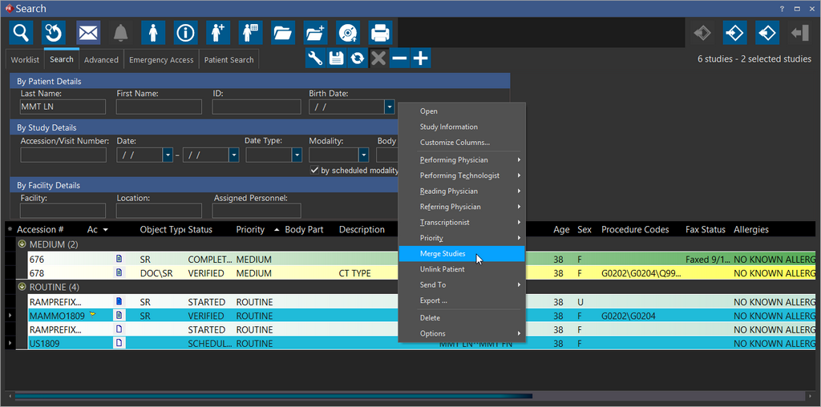Viewport: 821px width, 407px height.
Task: Toggle the 'by scheduled modality' checkbox
Action: tap(314, 170)
